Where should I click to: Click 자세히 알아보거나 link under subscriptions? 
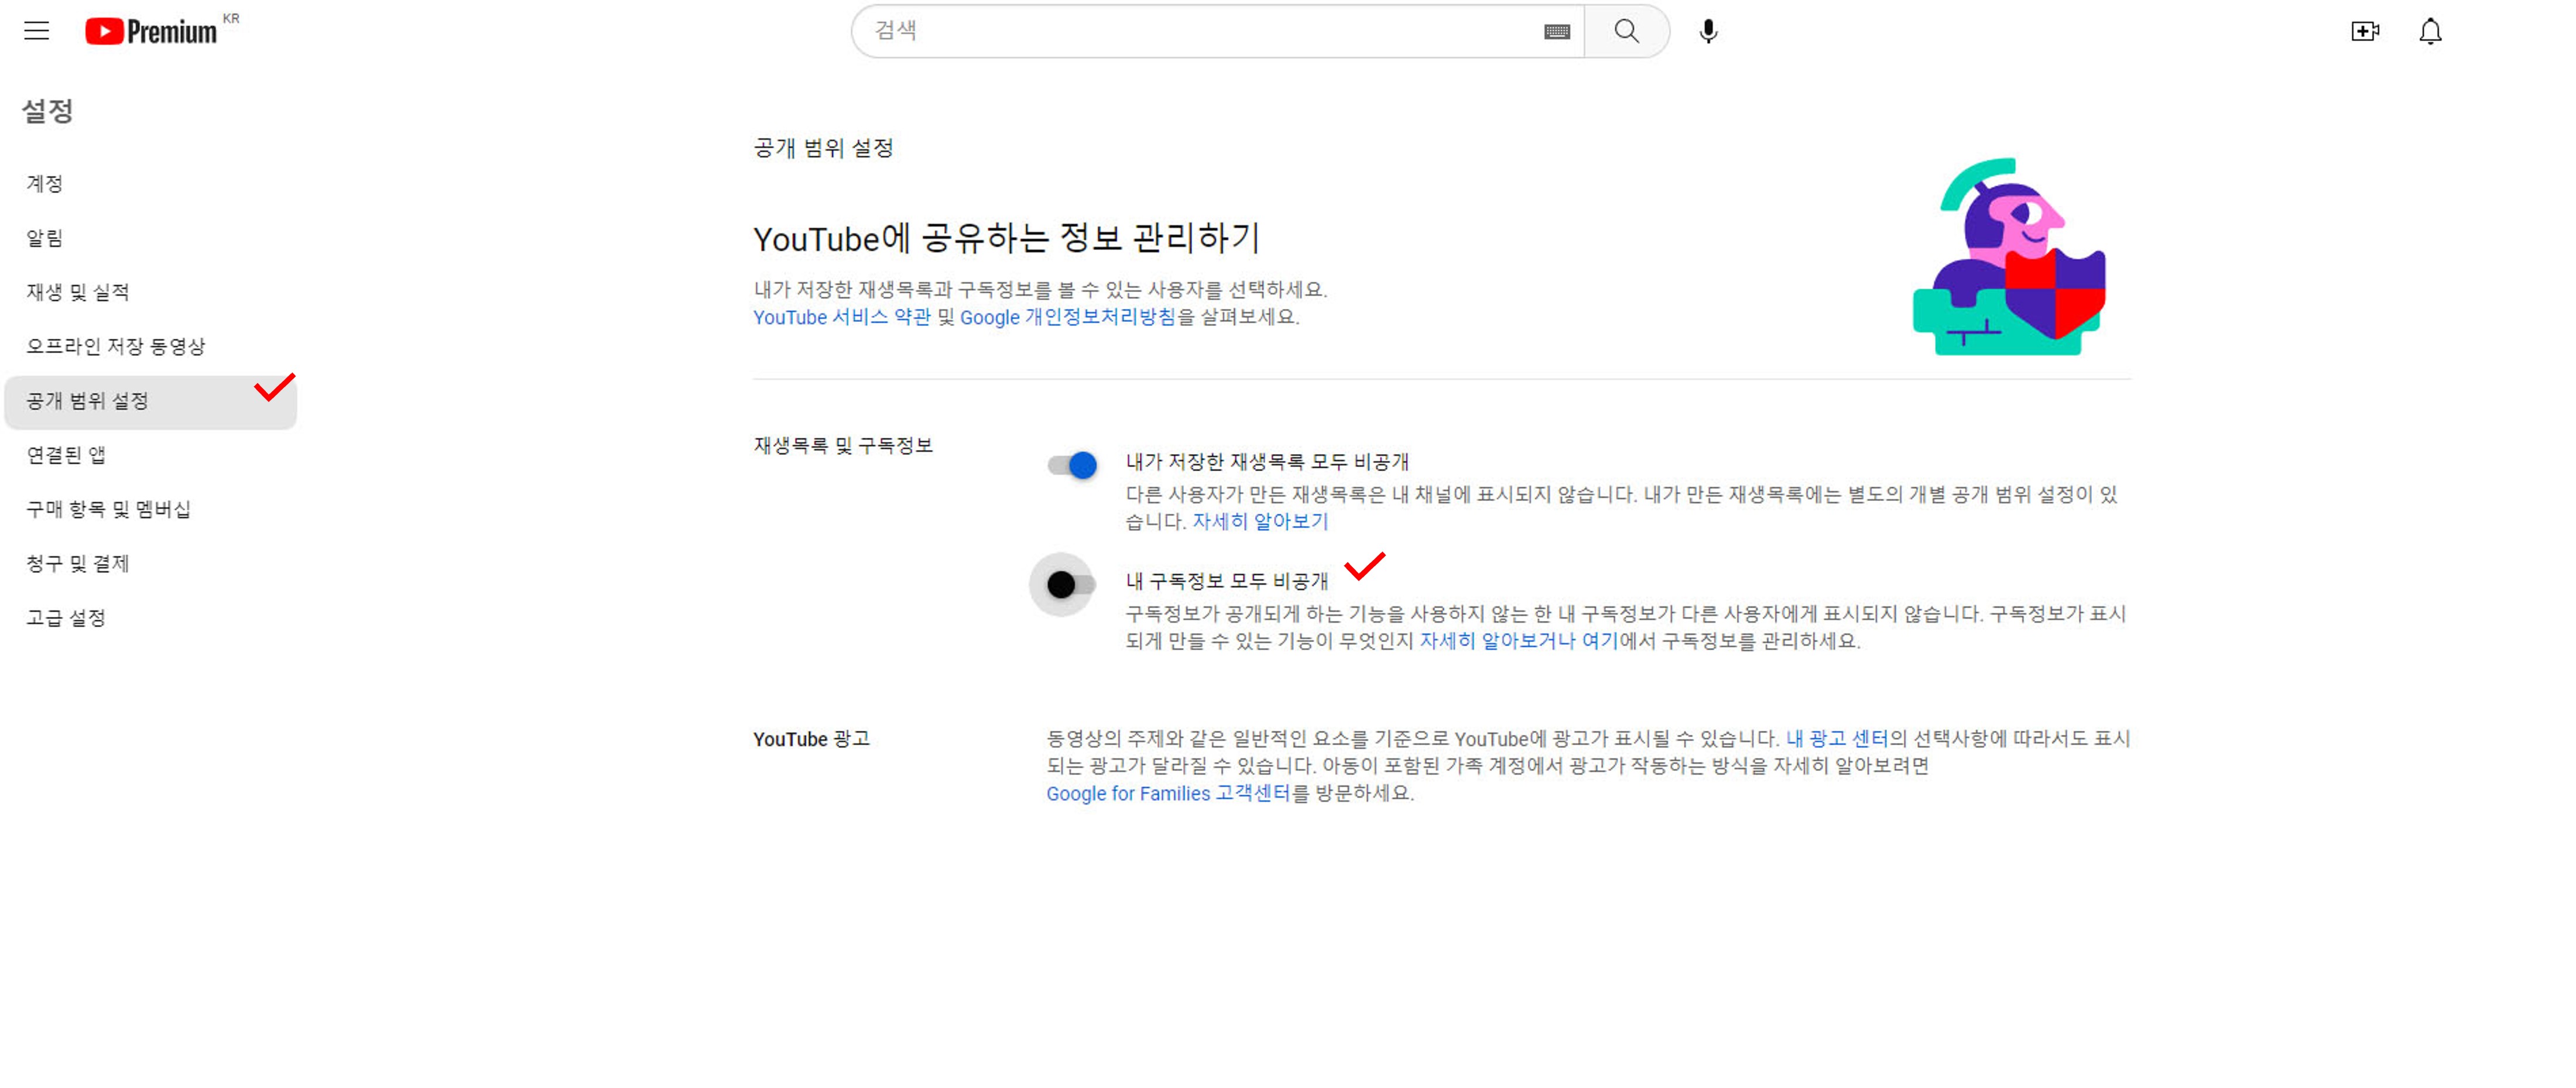pos(1497,640)
